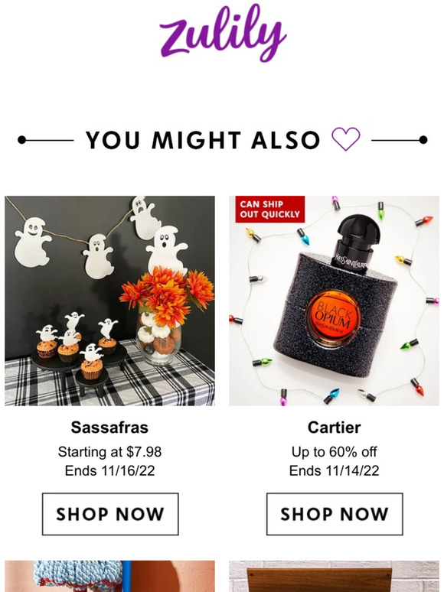Click Up to 60% off text
The height and width of the screenshot is (592, 444).
[x=334, y=451]
